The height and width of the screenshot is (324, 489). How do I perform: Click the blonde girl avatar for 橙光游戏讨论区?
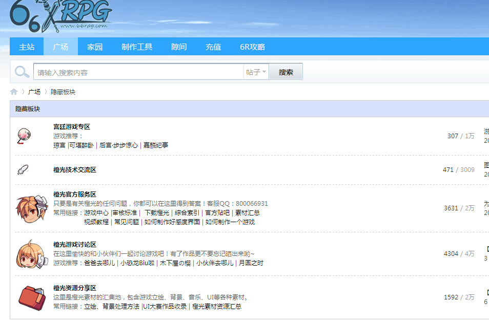pos(32,254)
